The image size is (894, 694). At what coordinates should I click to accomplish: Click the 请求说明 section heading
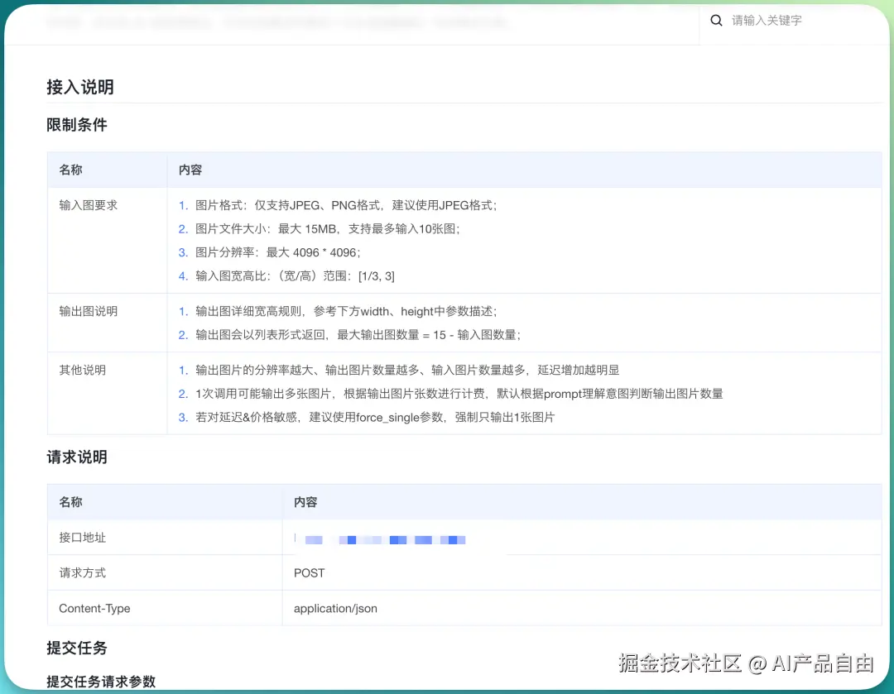77,457
